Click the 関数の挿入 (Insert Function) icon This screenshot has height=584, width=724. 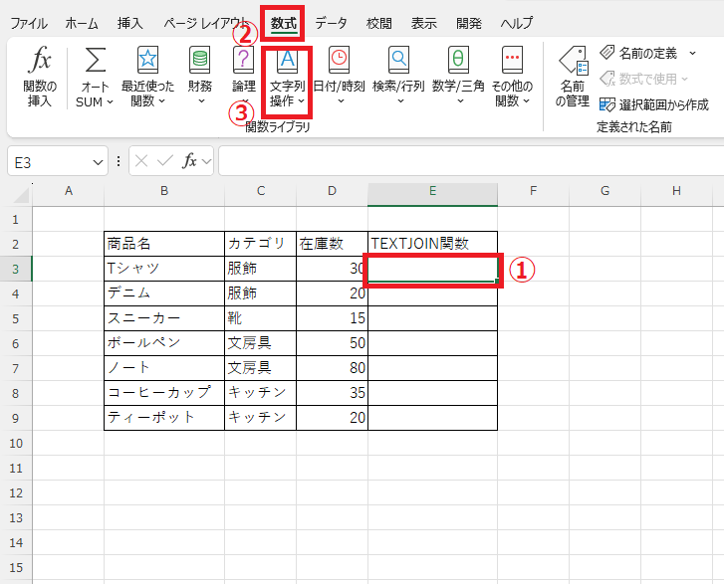click(41, 61)
